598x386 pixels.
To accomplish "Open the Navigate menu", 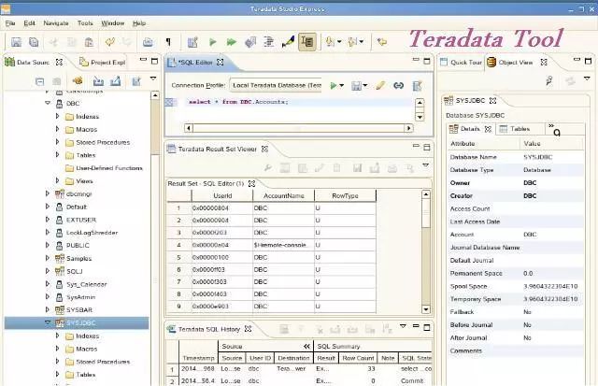I will [x=56, y=23].
